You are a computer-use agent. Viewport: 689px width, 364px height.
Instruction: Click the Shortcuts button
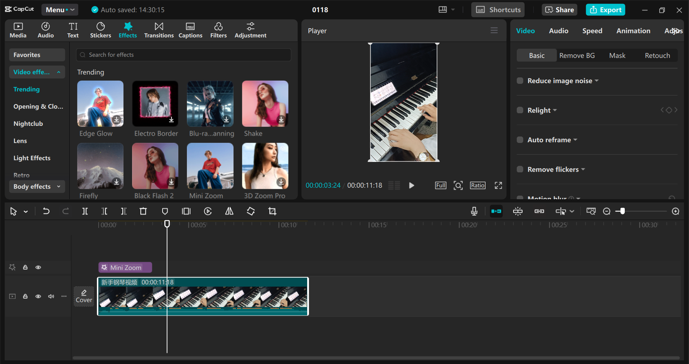498,10
